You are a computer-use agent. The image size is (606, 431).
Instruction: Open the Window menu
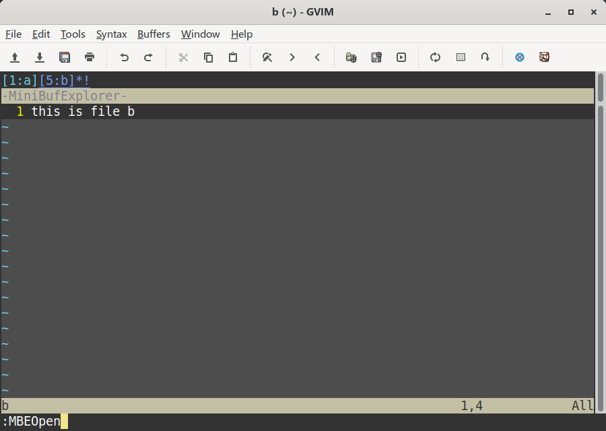(200, 34)
